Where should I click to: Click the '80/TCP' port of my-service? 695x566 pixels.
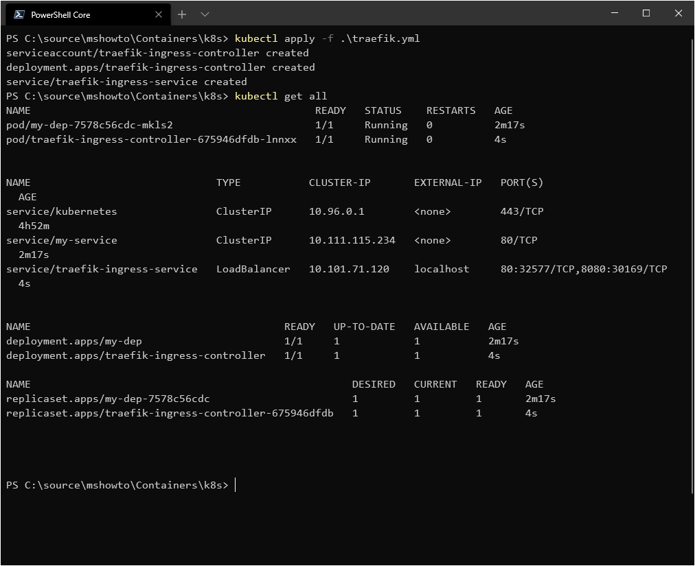(x=519, y=241)
